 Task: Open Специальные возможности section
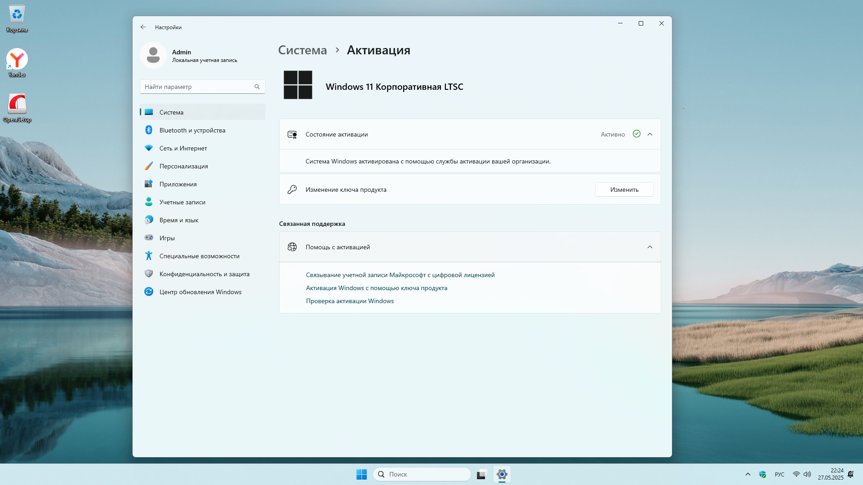pyautogui.click(x=199, y=256)
